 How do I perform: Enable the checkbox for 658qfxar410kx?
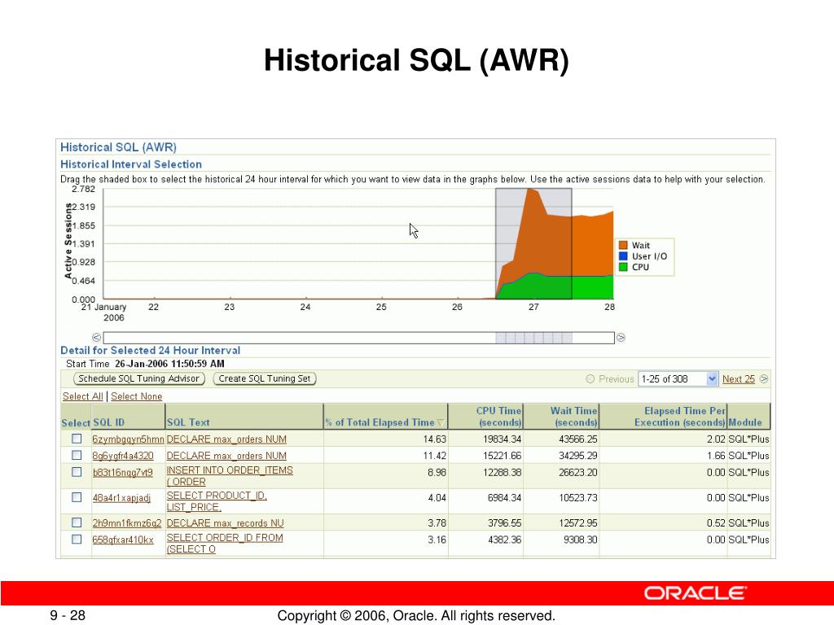[x=77, y=540]
